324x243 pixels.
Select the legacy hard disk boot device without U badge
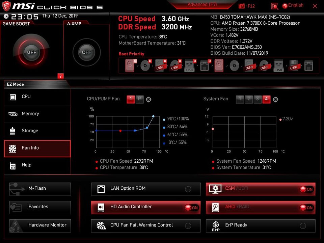219,65
